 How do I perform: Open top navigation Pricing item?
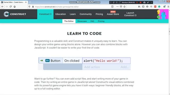click(99, 14)
